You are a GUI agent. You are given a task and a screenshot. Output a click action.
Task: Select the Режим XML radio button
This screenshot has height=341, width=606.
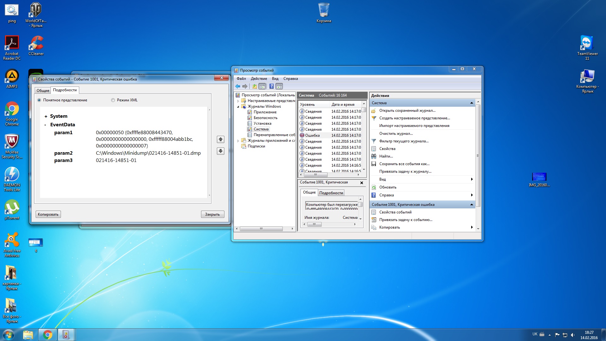(x=113, y=100)
